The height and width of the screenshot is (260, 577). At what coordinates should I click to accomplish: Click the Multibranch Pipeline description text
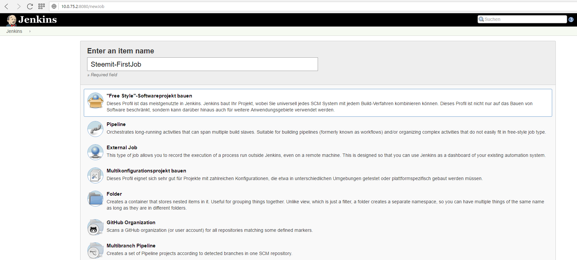(x=199, y=253)
